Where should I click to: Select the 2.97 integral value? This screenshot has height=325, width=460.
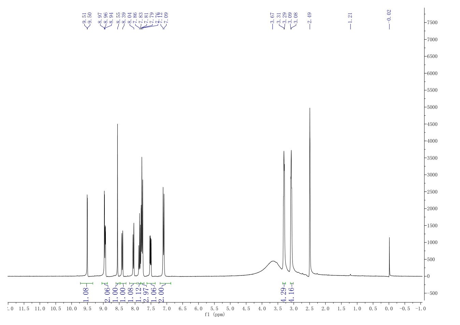146,295
